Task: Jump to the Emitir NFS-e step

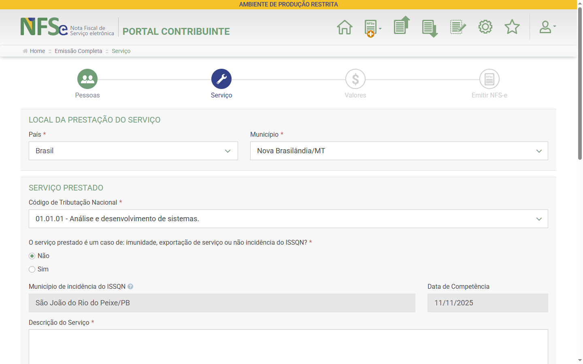Action: [x=489, y=79]
